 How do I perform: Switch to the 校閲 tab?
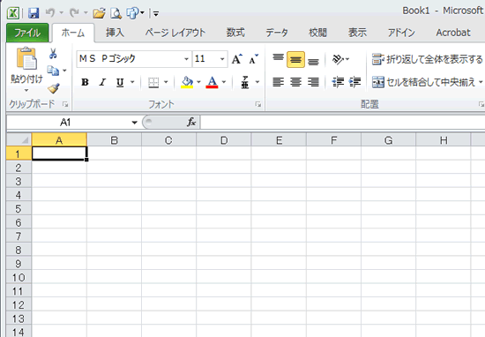coord(318,33)
